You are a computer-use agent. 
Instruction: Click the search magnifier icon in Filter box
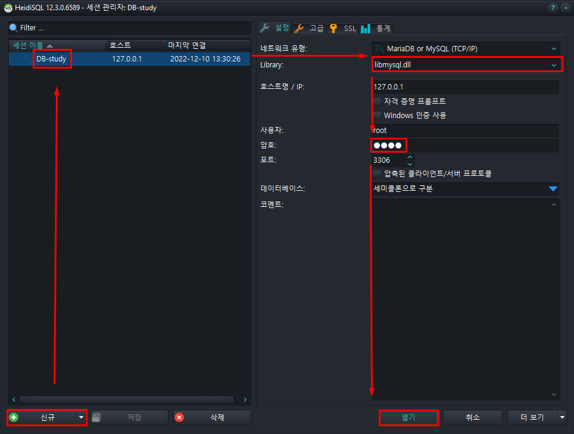pos(14,28)
